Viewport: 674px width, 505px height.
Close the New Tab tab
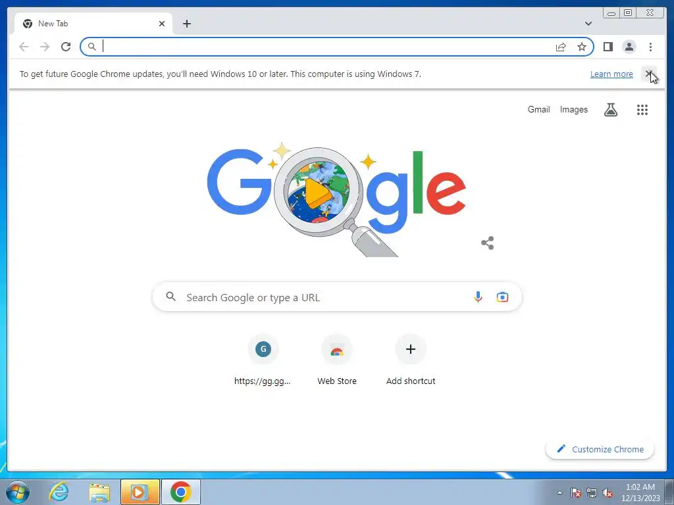click(x=162, y=24)
